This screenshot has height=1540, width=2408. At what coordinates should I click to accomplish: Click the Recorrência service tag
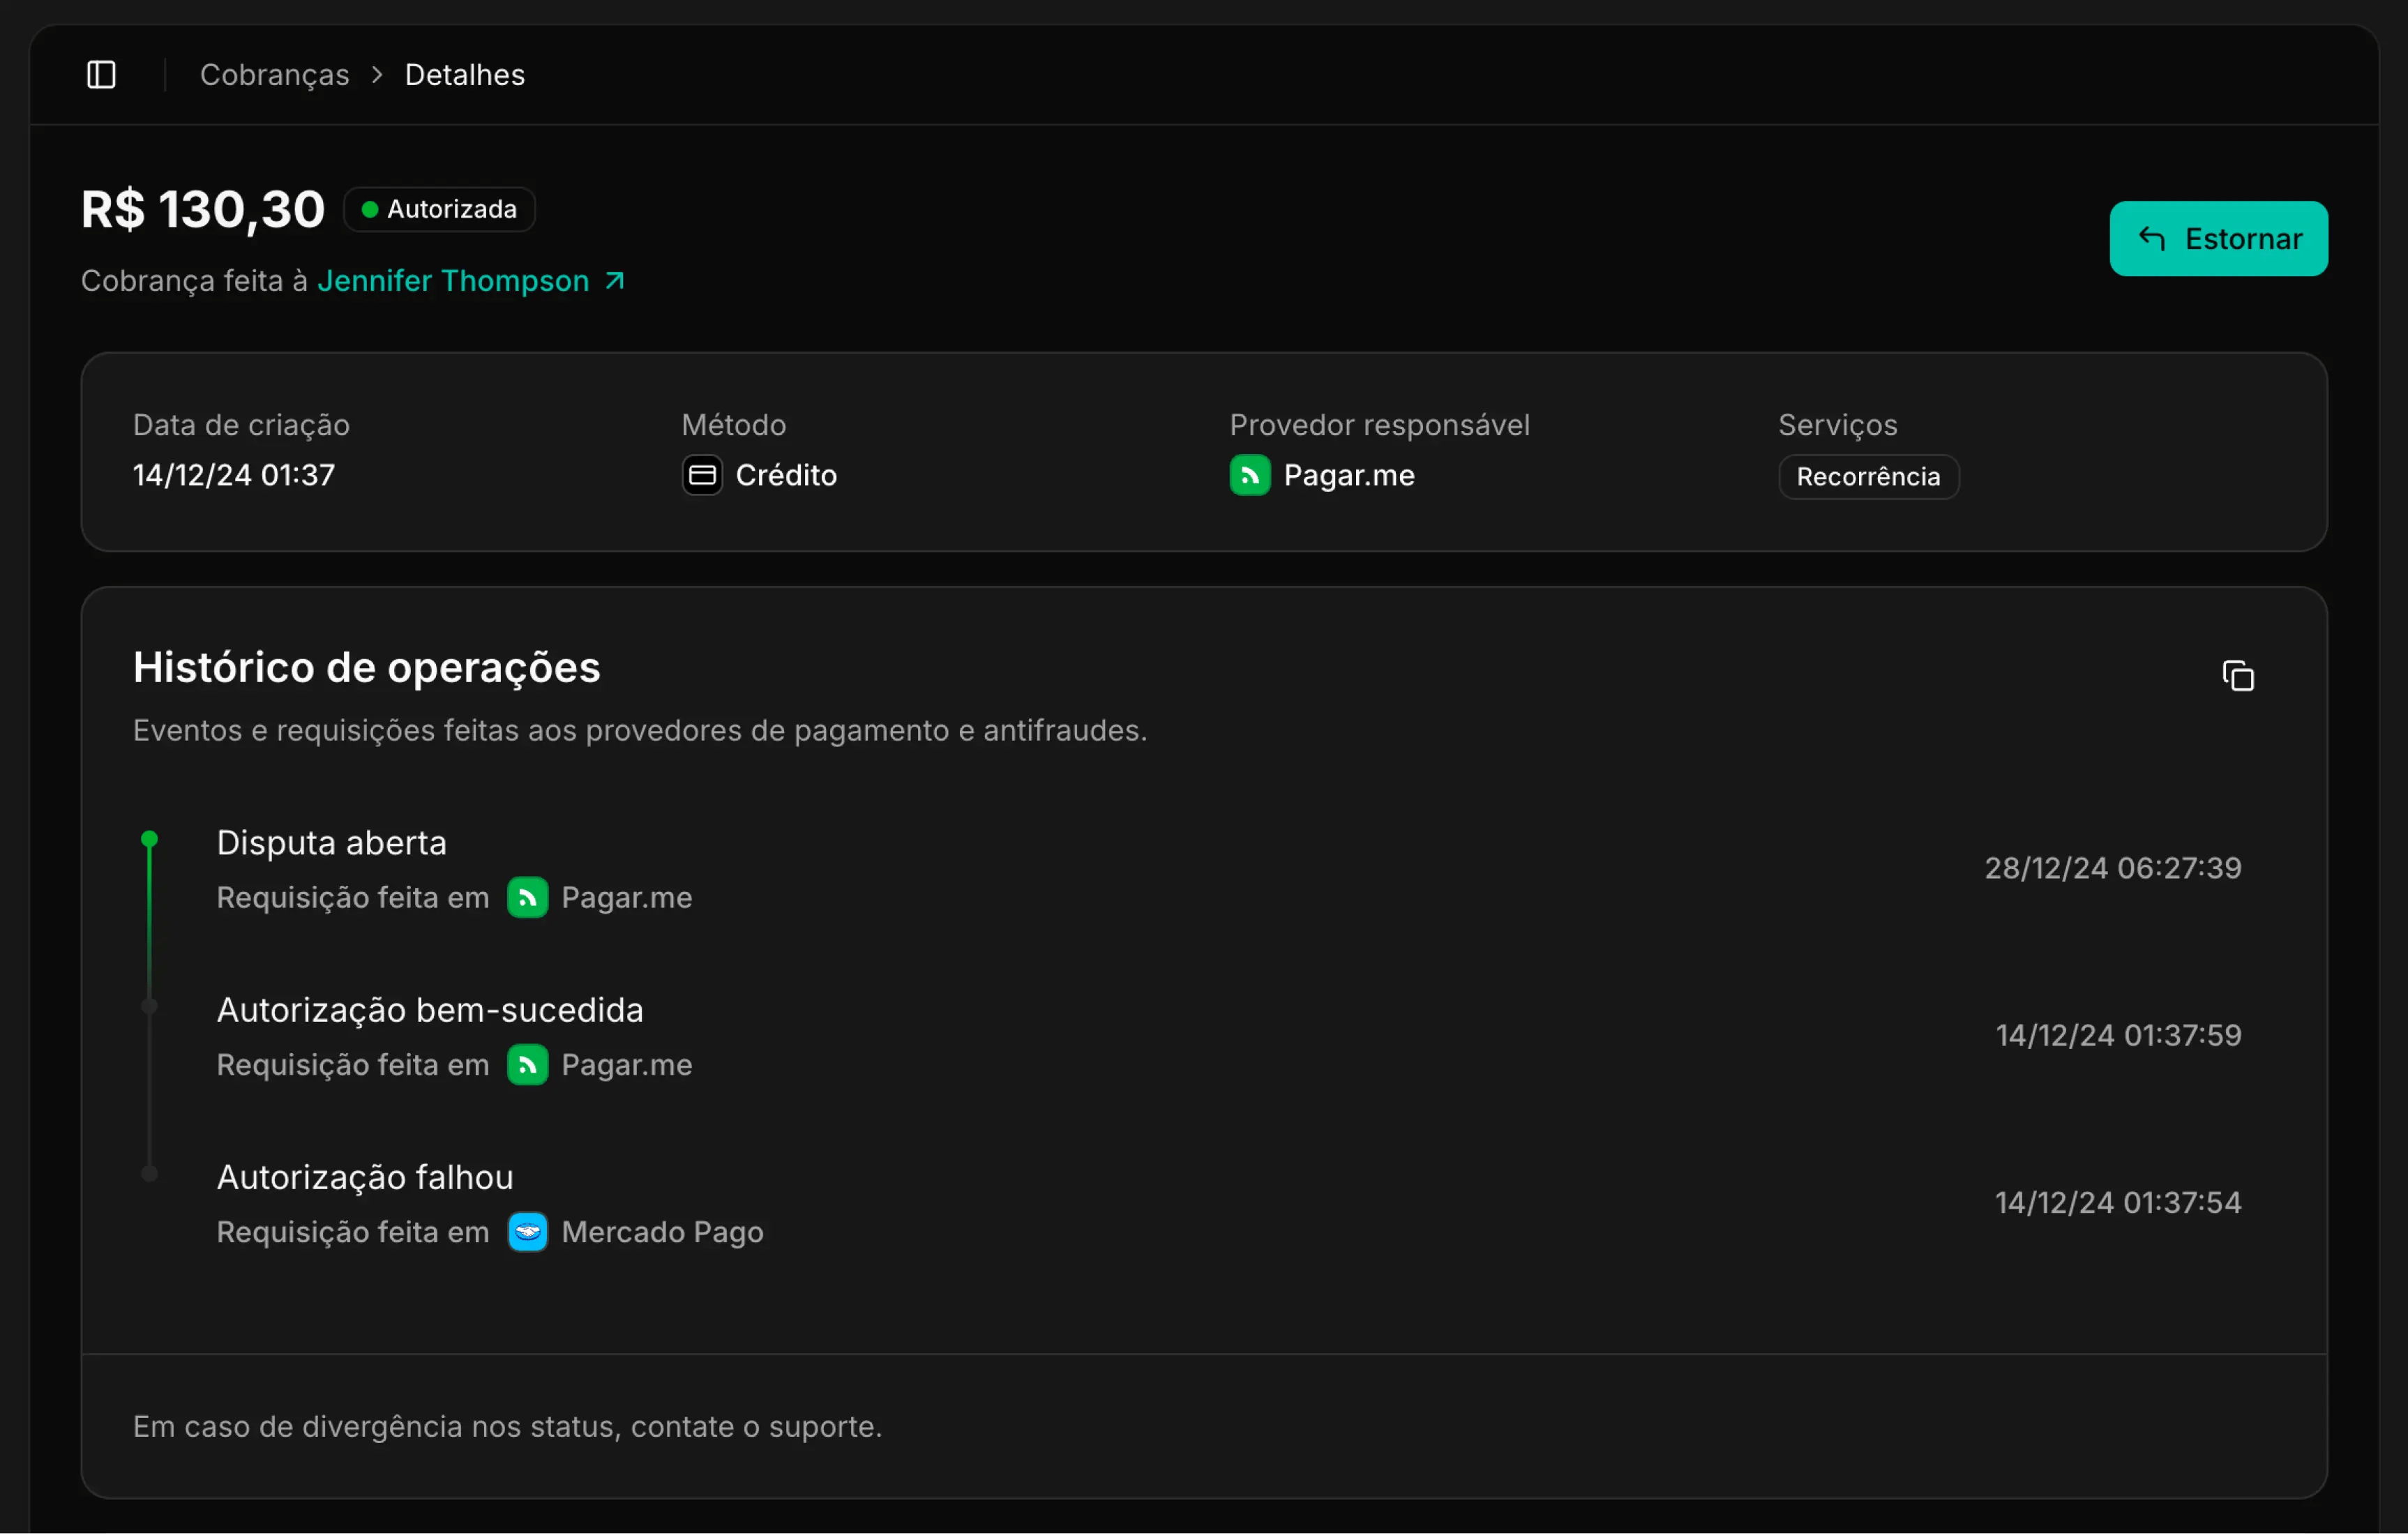1868,477
